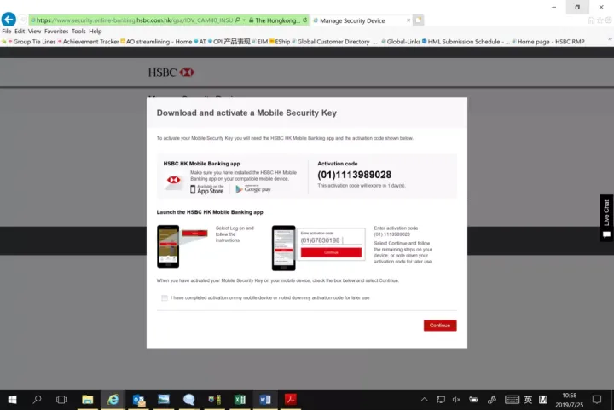Open Excel from the taskbar

coord(240,400)
